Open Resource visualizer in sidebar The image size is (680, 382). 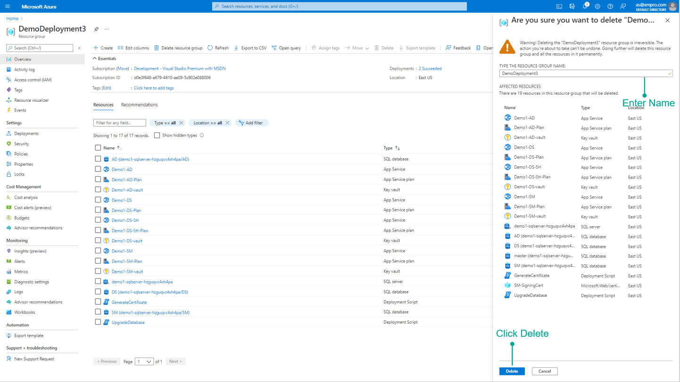pyautogui.click(x=32, y=100)
